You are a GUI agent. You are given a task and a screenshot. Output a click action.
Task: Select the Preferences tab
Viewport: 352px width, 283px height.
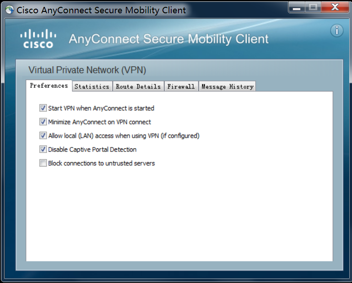pos(49,86)
